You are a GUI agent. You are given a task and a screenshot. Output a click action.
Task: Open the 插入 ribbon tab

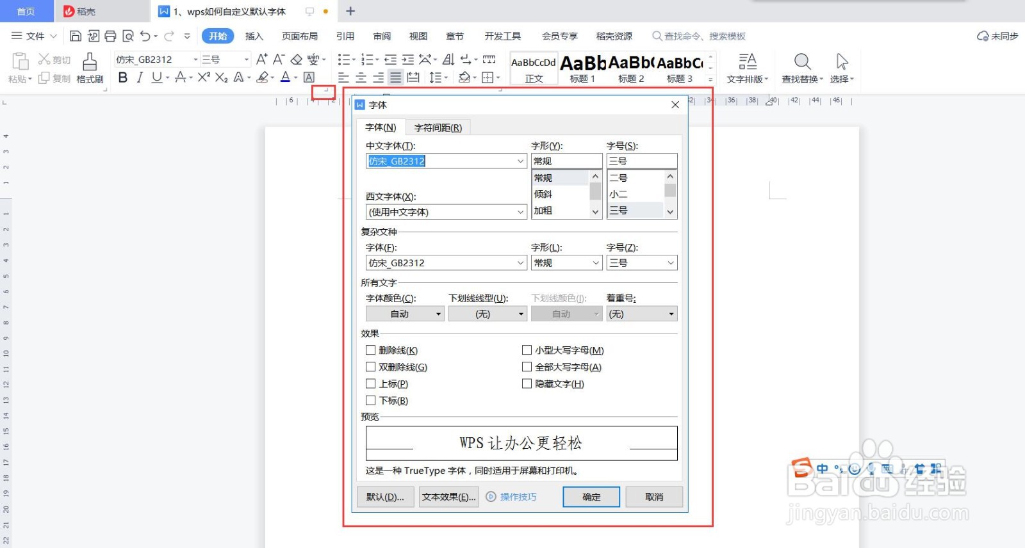click(254, 36)
